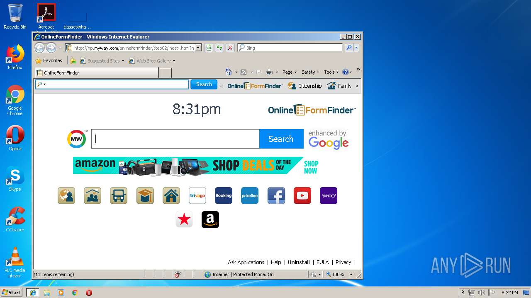Image resolution: width=531 pixels, height=298 pixels.
Task: Click Citizenship in the OnlineFormFinder toolbar
Action: pyautogui.click(x=305, y=86)
